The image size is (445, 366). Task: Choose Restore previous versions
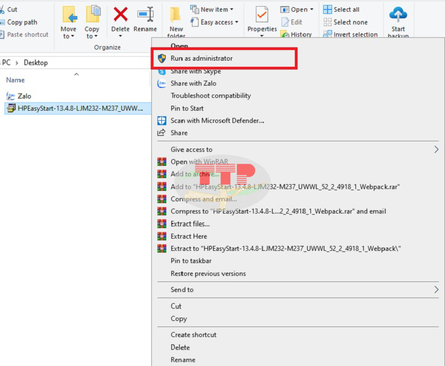tap(208, 274)
